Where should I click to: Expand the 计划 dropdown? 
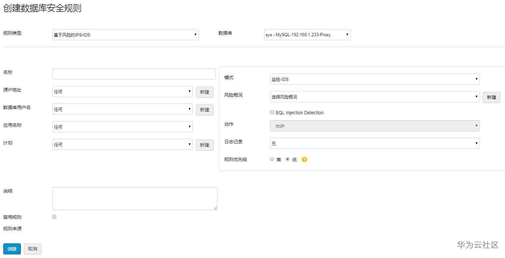tap(122, 144)
